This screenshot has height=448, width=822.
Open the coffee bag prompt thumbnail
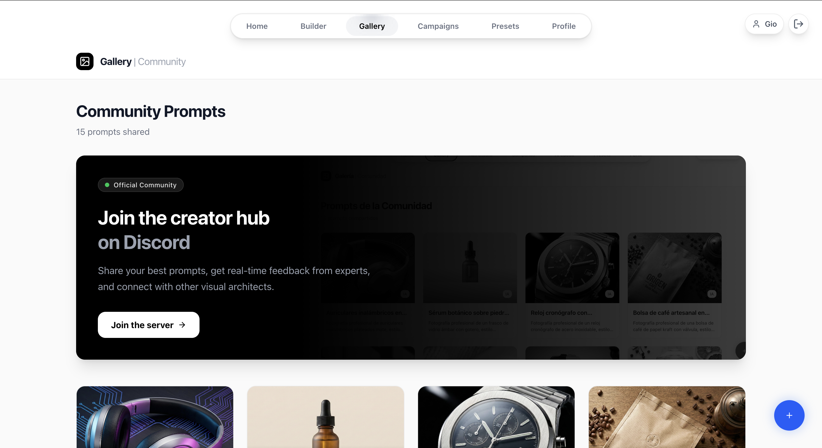[667, 417]
